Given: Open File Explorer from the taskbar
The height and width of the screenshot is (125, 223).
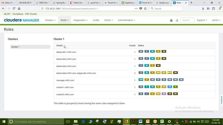Looking at the screenshot, I should 76,122.
